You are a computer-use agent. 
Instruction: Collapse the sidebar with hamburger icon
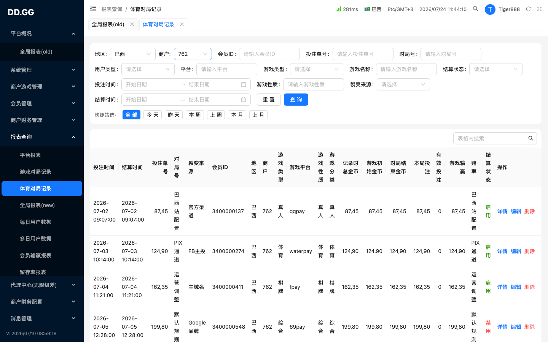click(x=93, y=8)
